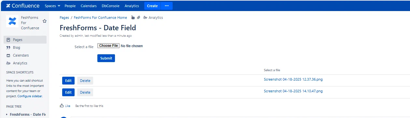Screen dimensions: 410x118
Task: Go to Pages breadcrumb link
Action: [64, 18]
